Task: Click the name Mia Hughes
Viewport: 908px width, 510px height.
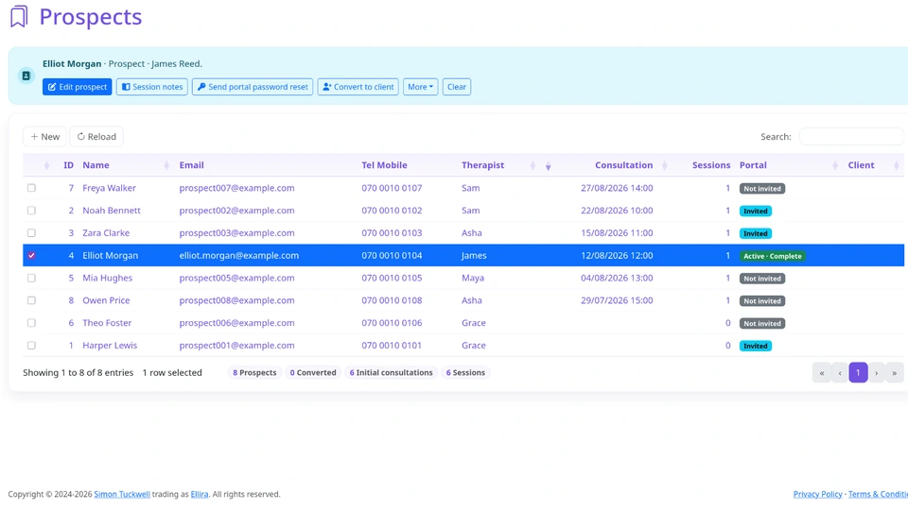Action: click(x=107, y=278)
